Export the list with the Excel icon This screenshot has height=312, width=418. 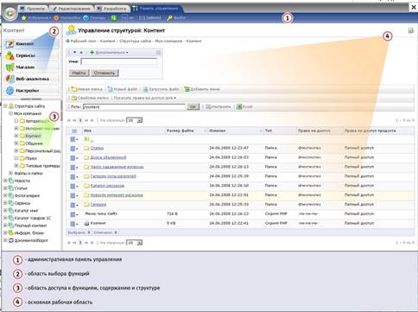click(x=239, y=107)
